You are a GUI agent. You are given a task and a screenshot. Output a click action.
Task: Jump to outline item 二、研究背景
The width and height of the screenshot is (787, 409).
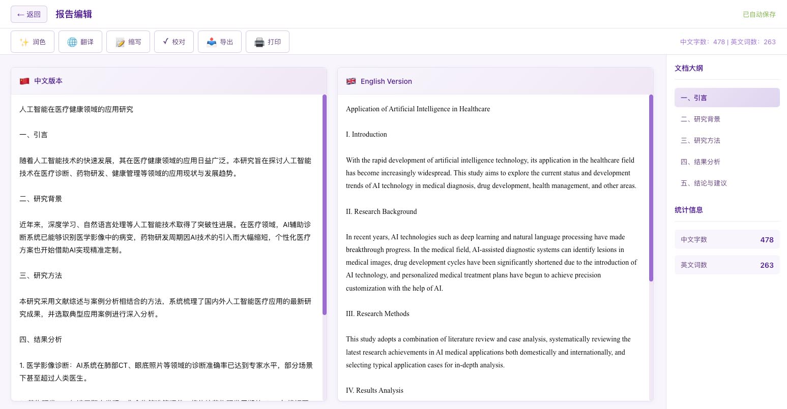[727, 119]
